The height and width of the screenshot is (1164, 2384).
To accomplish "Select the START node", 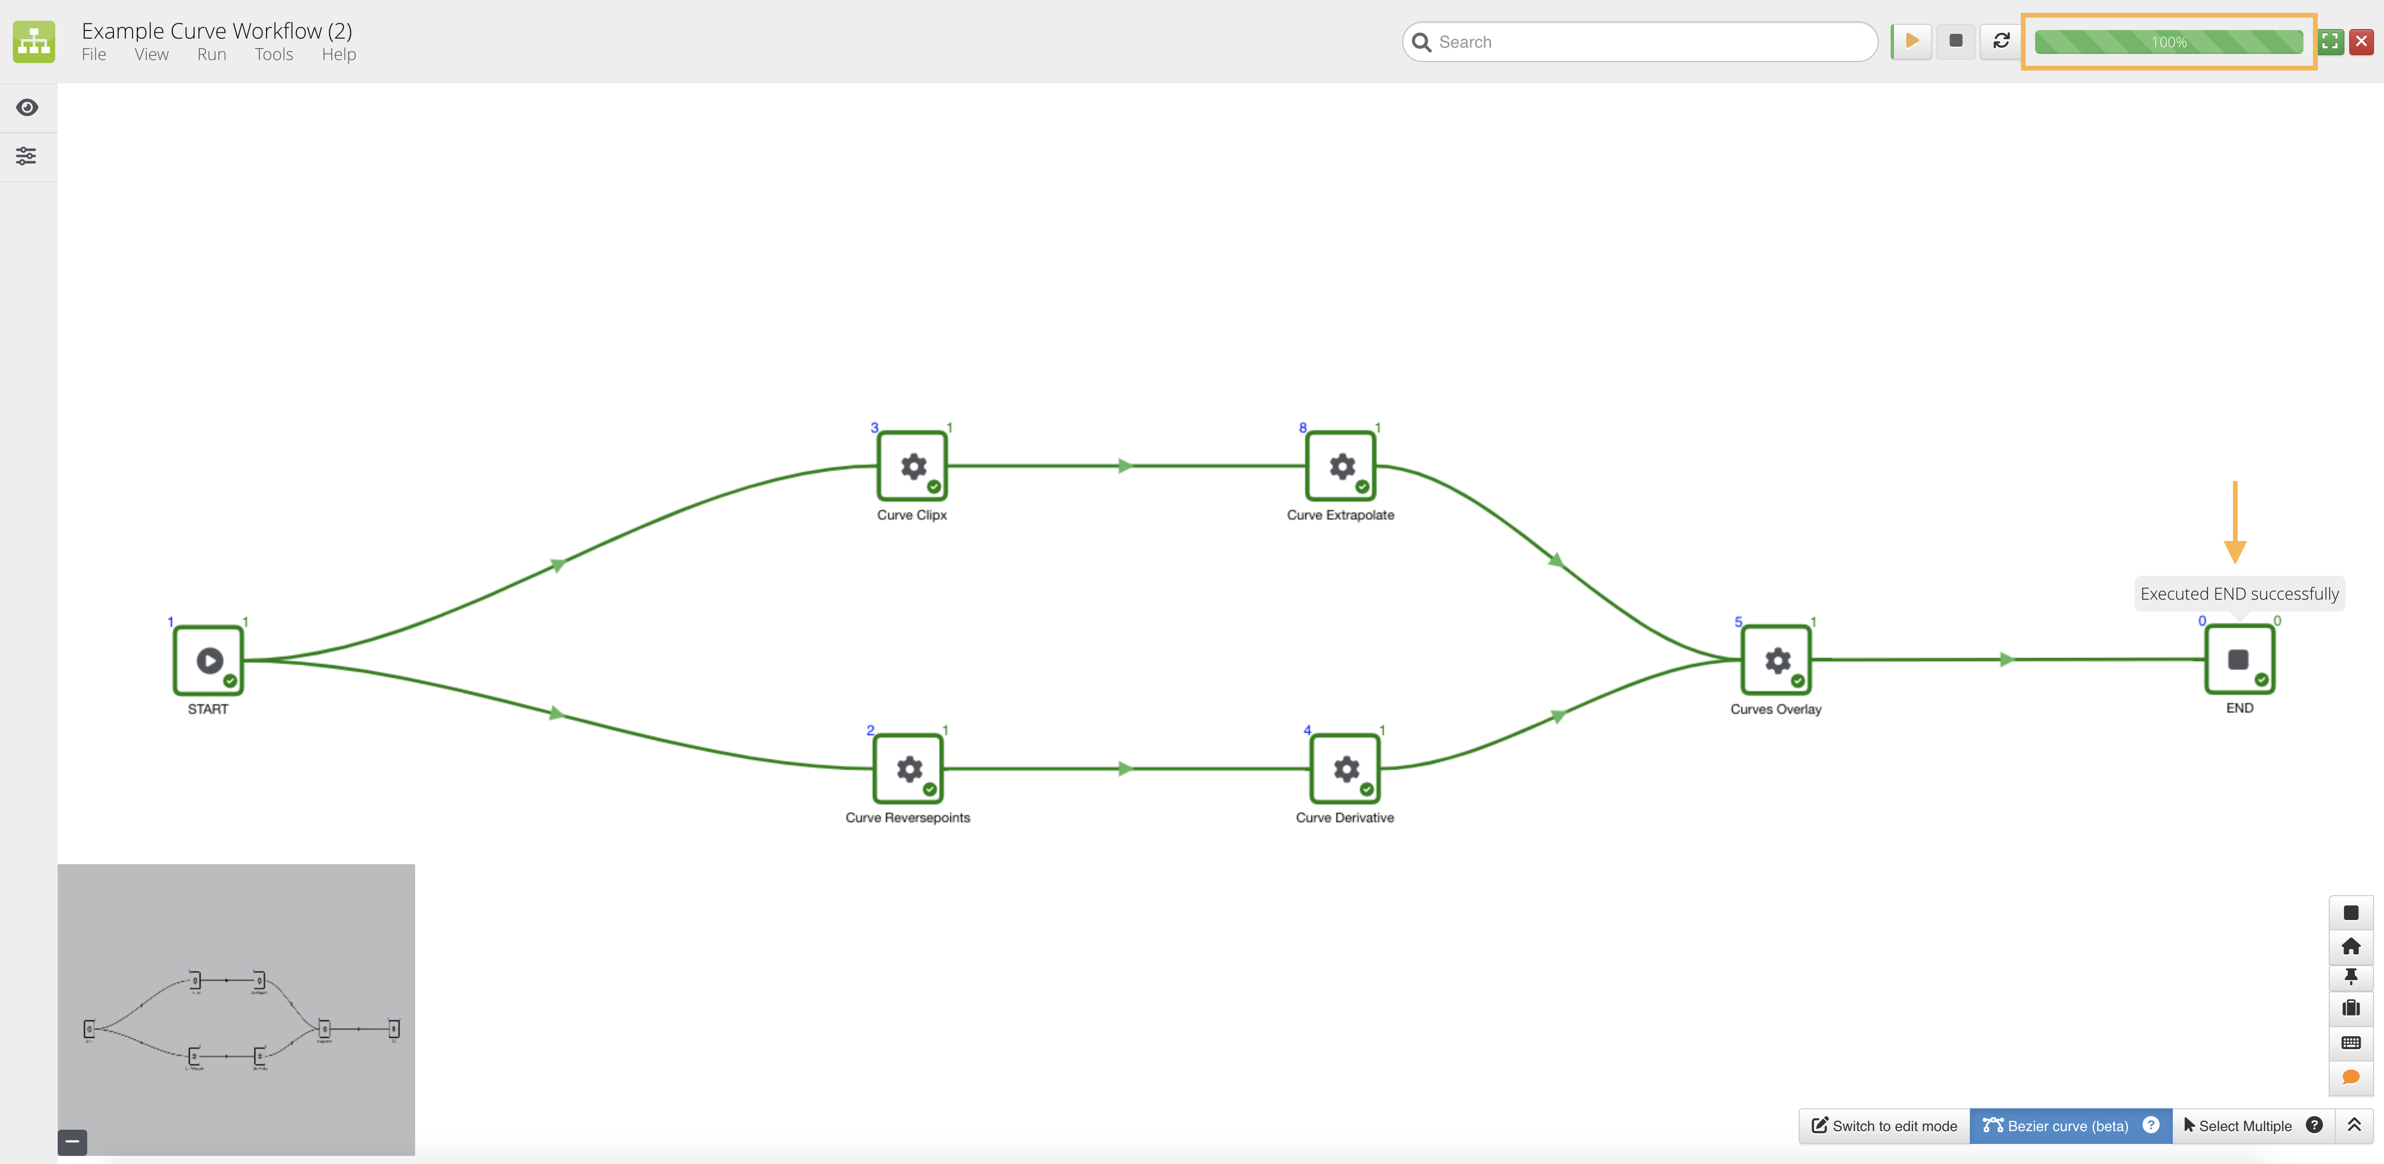I will click(209, 660).
